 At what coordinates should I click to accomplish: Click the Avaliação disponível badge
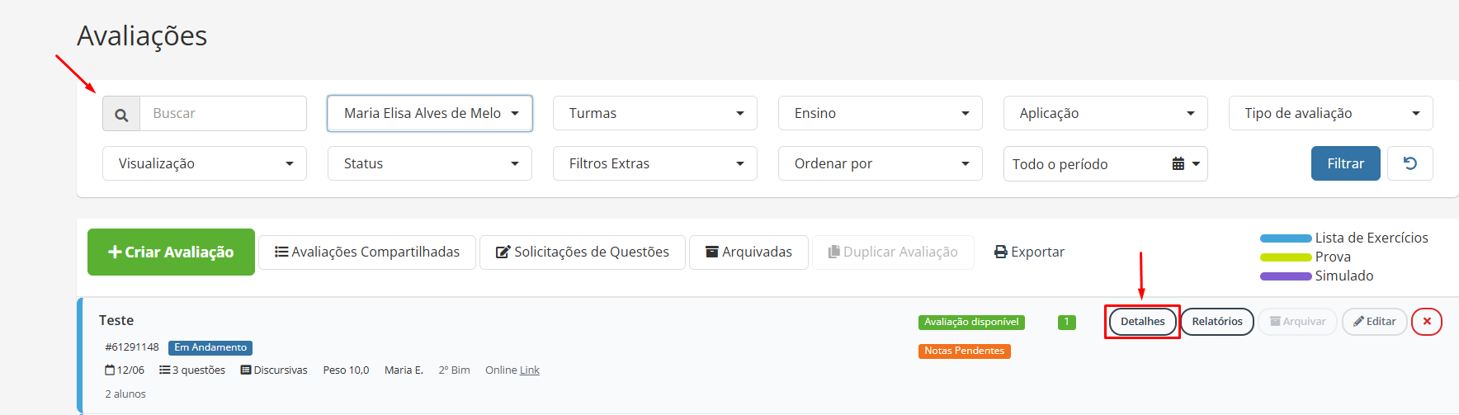click(971, 323)
